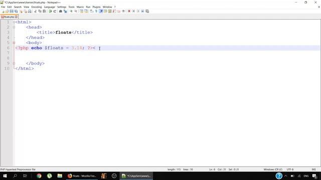
Task: Open the Language menu
Action: [49, 7]
